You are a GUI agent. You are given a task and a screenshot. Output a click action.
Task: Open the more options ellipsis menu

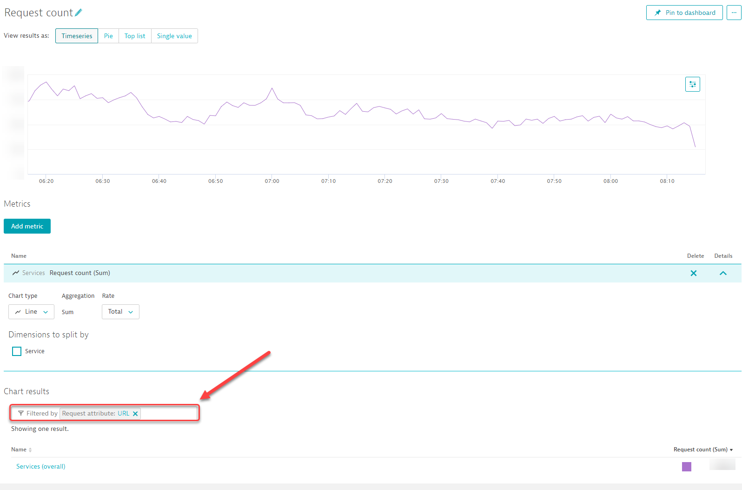click(734, 13)
